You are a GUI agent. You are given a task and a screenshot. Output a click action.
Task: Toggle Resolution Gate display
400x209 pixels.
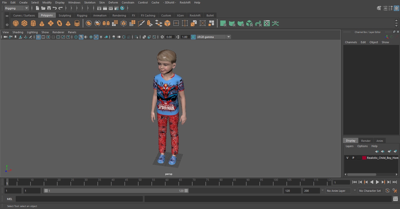tap(48, 37)
